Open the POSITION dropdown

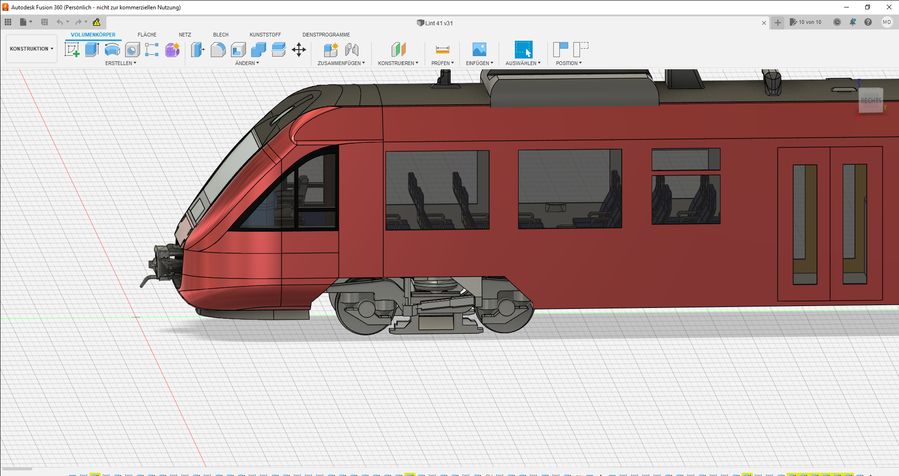[x=569, y=63]
